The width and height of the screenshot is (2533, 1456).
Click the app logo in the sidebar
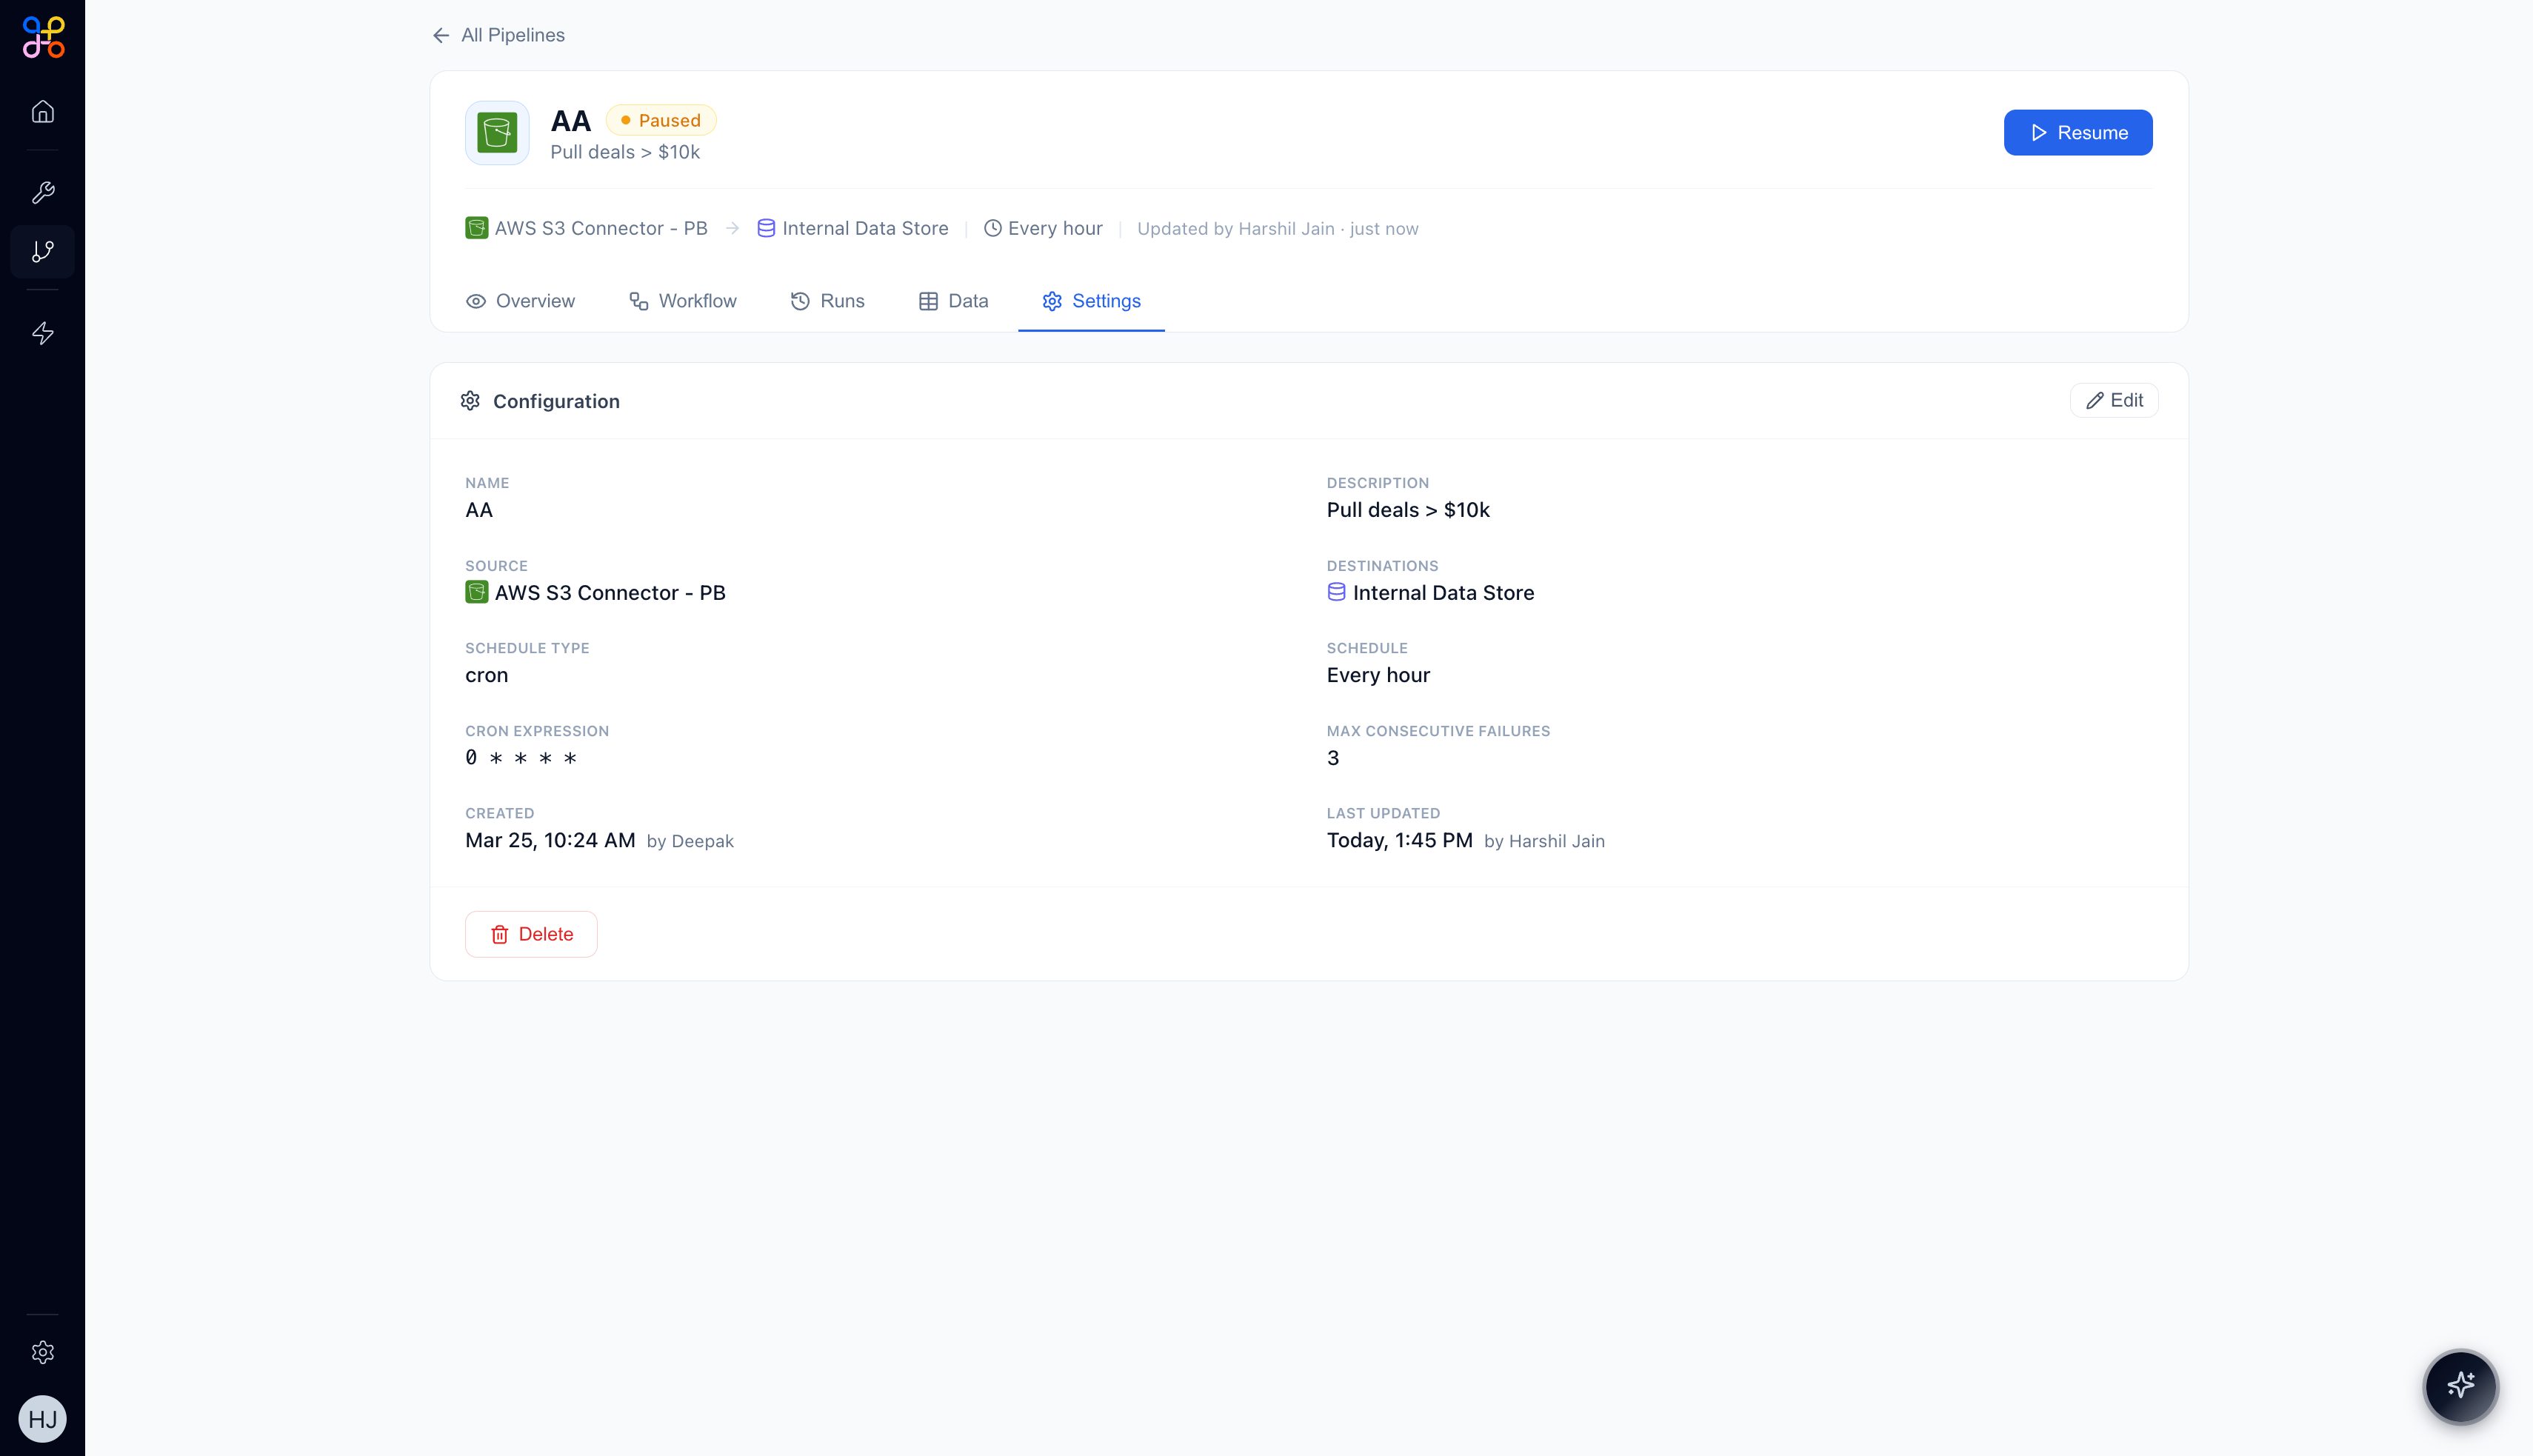[43, 37]
